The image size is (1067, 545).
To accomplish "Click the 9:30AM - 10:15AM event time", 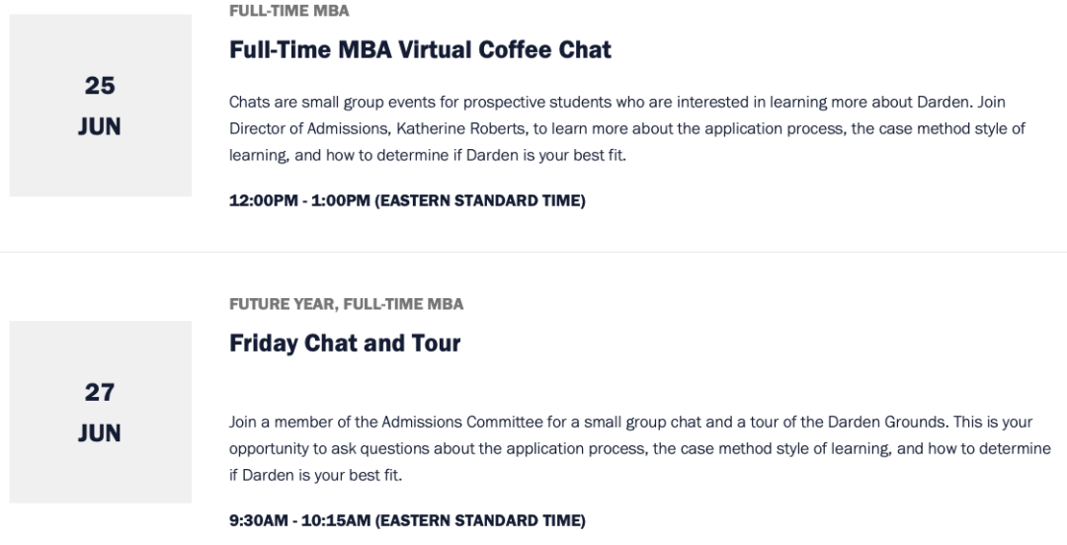I will tap(300, 520).
